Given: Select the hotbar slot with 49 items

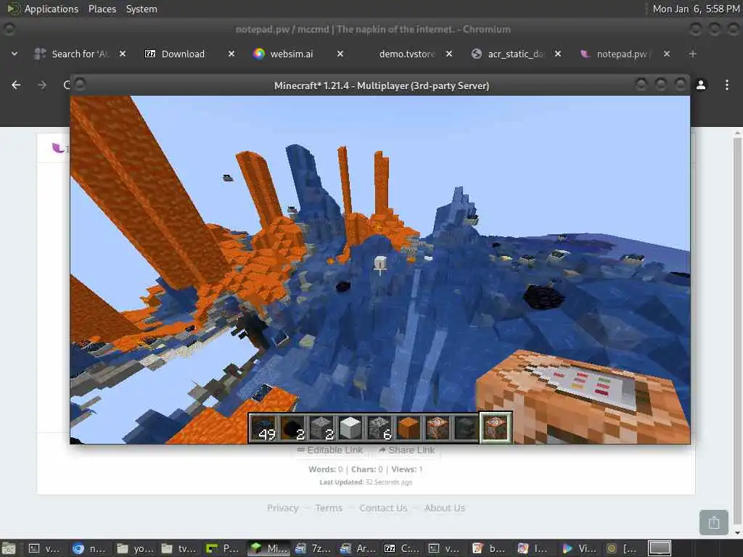Looking at the screenshot, I should 264,428.
